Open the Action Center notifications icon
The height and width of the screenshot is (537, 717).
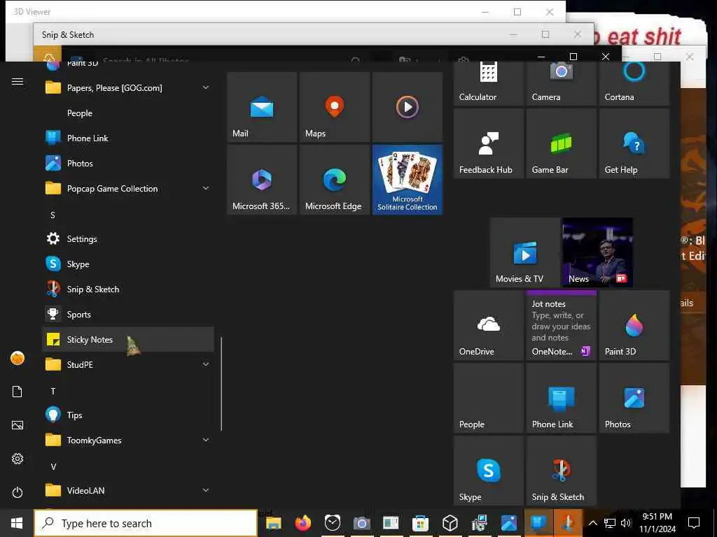(694, 523)
